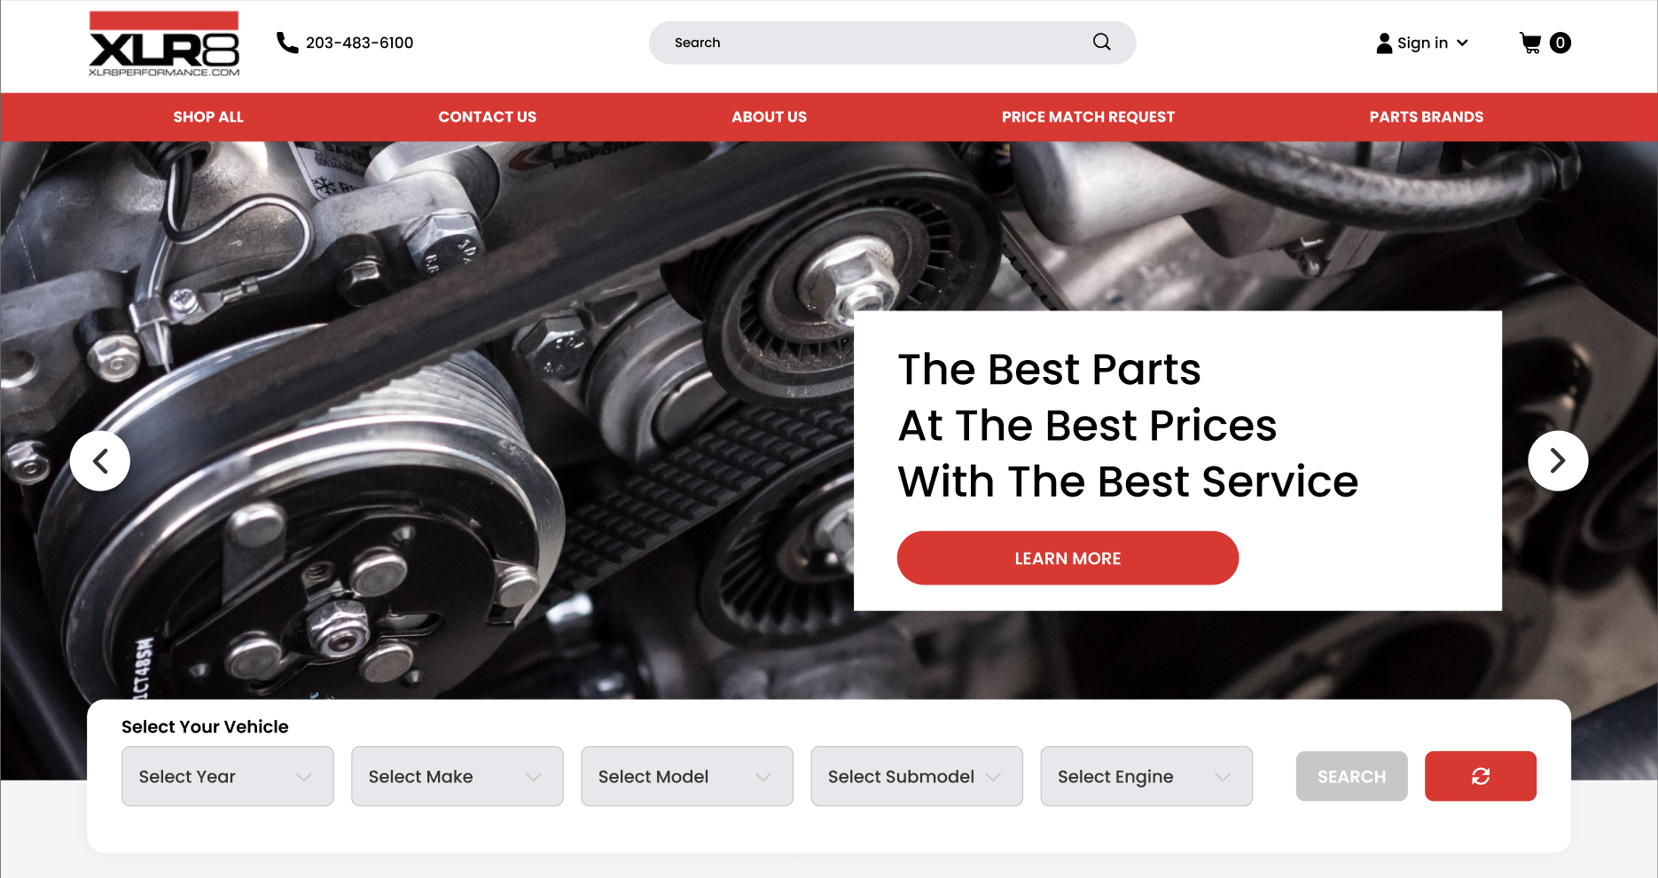Expand the Select Submodel dropdown
The height and width of the screenshot is (878, 1658).
click(x=917, y=776)
